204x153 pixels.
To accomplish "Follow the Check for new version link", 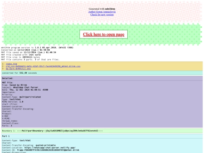I will [x=102, y=15].
